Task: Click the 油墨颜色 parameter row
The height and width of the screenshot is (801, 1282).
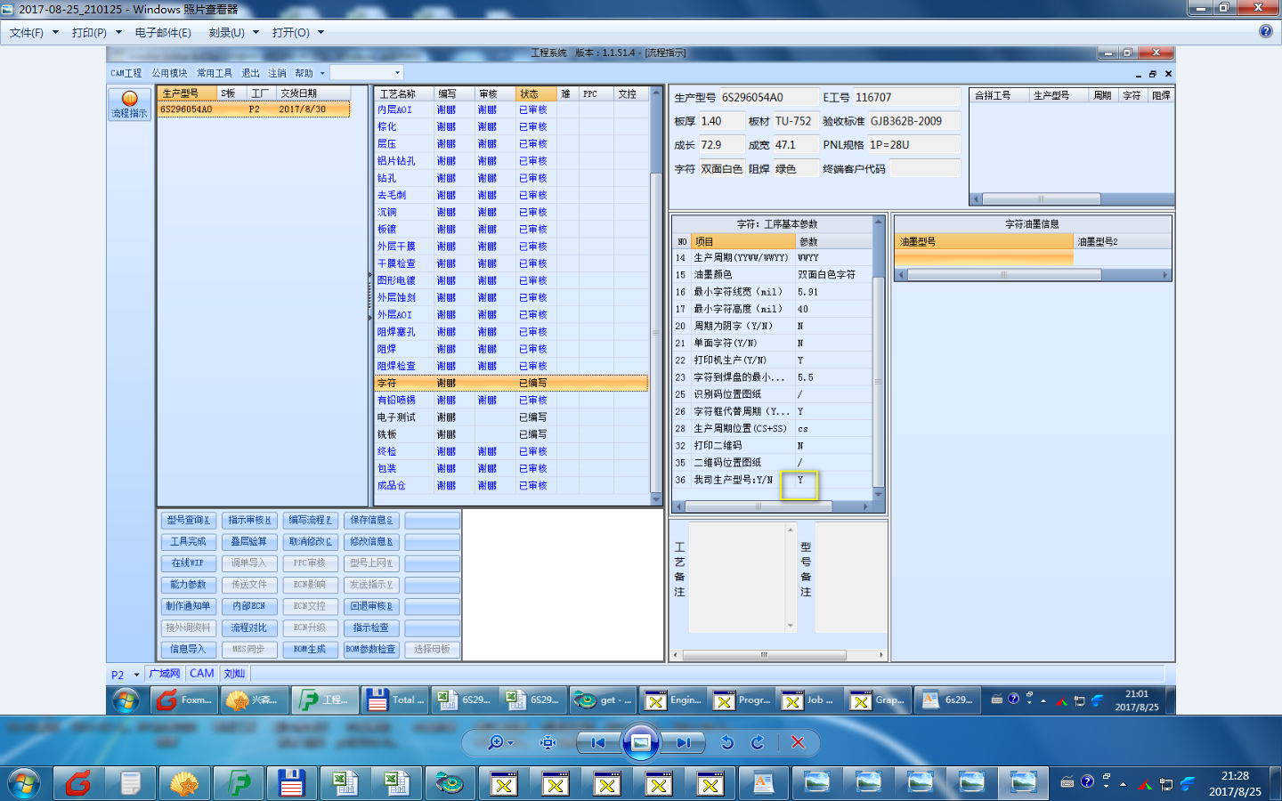Action: click(x=772, y=275)
